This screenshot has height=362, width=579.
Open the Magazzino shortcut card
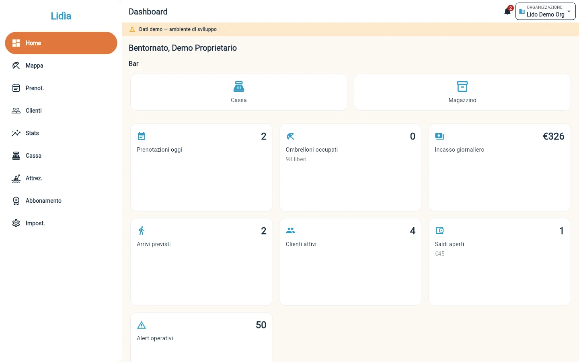[x=462, y=92]
